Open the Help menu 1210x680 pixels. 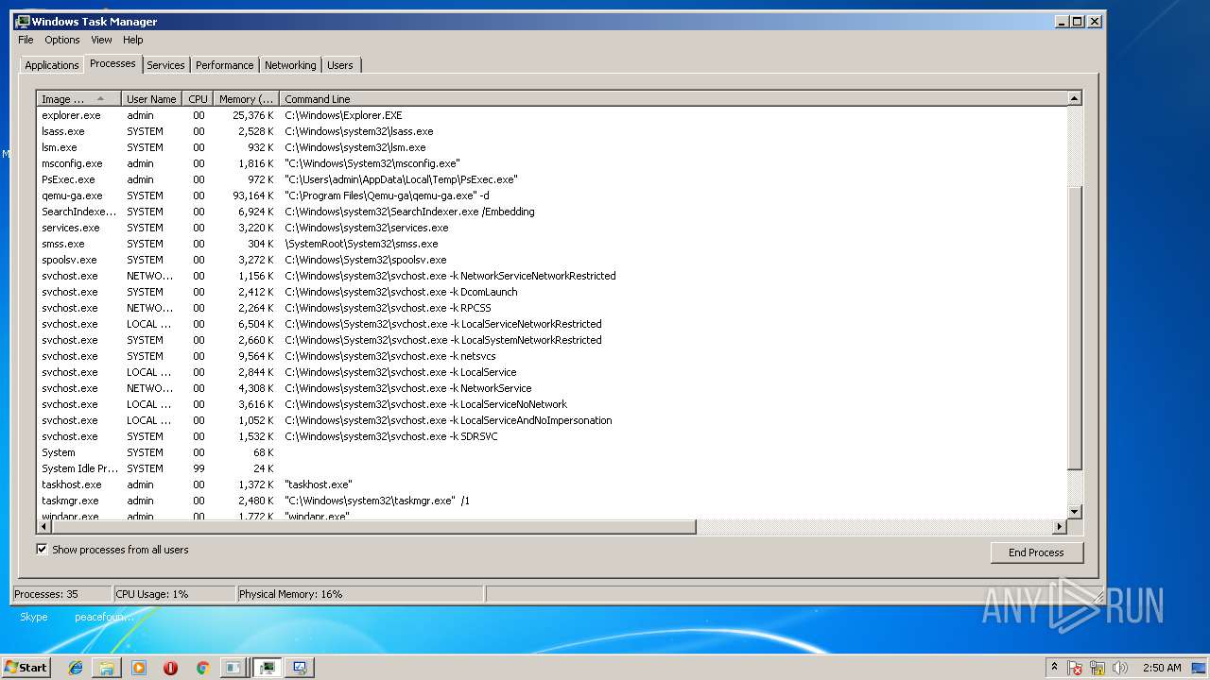[133, 40]
